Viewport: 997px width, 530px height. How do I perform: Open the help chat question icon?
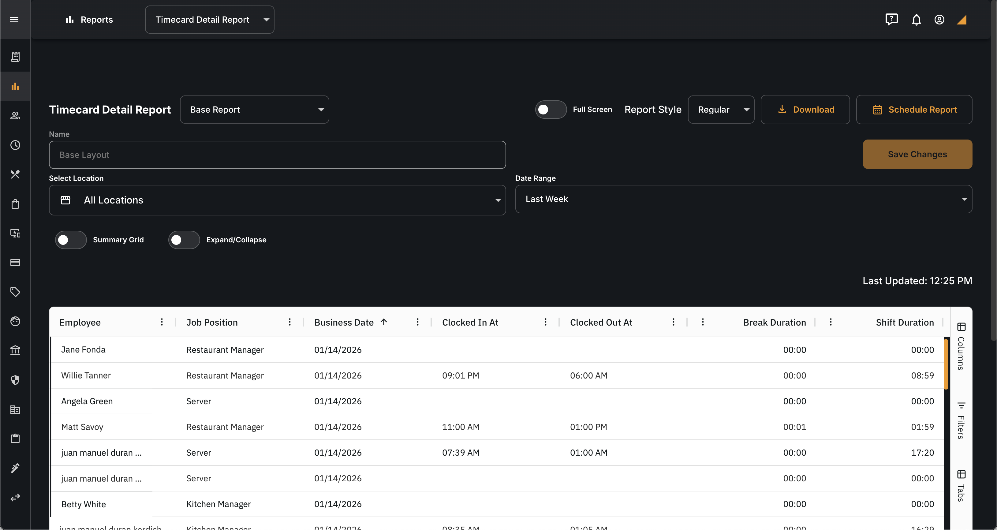click(891, 19)
